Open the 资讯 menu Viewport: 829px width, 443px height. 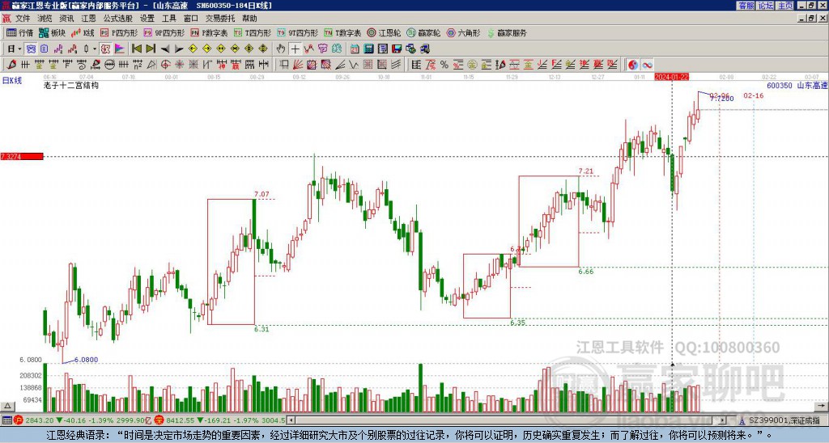click(66, 19)
